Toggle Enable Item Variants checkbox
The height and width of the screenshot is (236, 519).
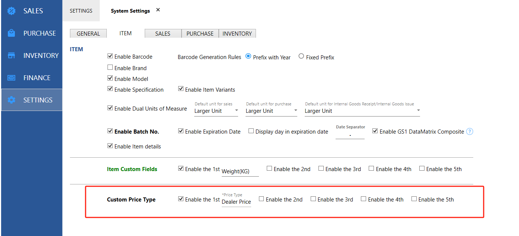tap(181, 89)
